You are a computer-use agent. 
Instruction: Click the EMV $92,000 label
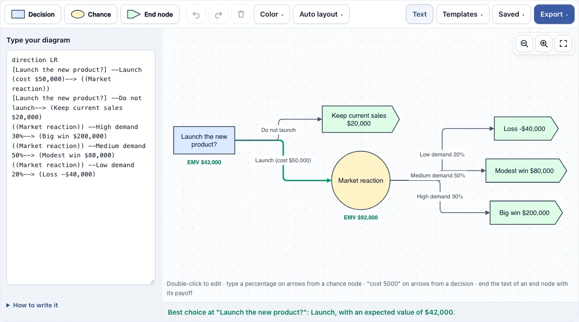click(361, 217)
